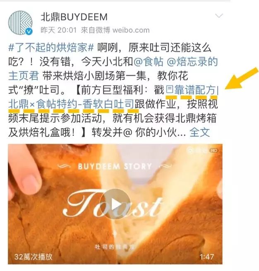Open hashtag #了不起的烘焙家#
259x271 pixels.
pos(51,47)
